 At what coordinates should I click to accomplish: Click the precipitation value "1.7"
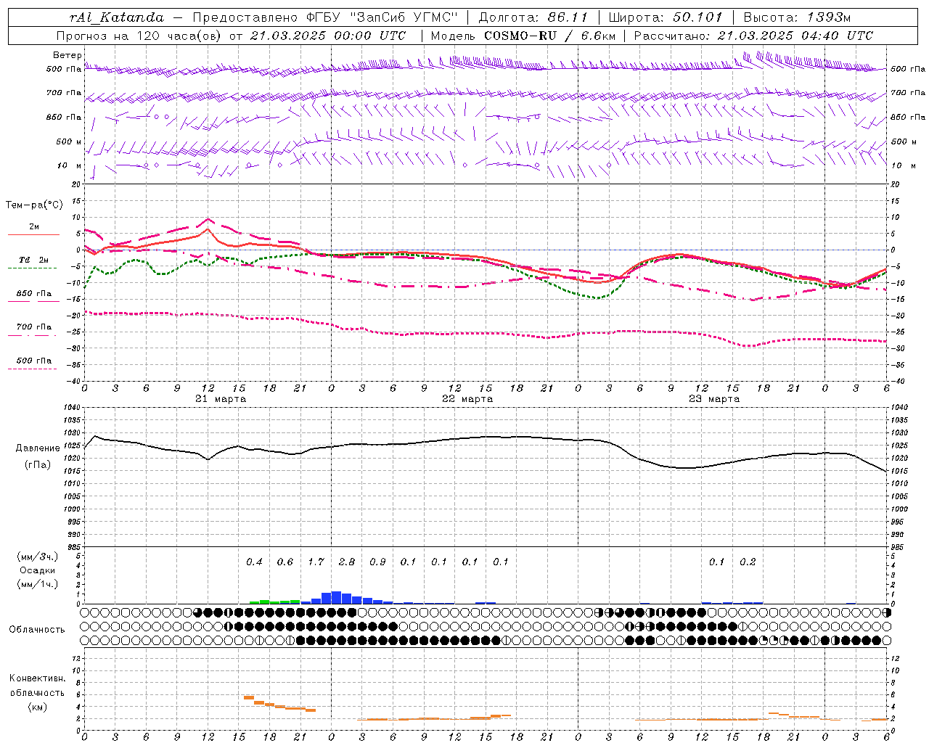(x=316, y=562)
